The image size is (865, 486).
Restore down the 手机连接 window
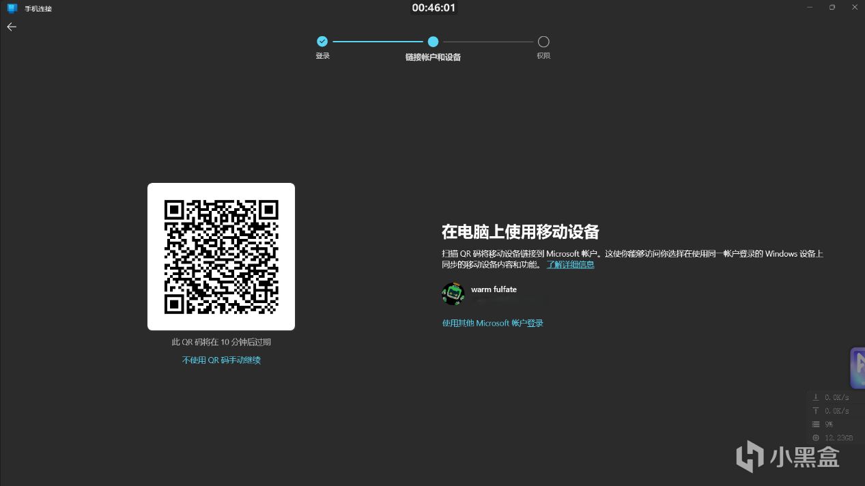pos(832,7)
